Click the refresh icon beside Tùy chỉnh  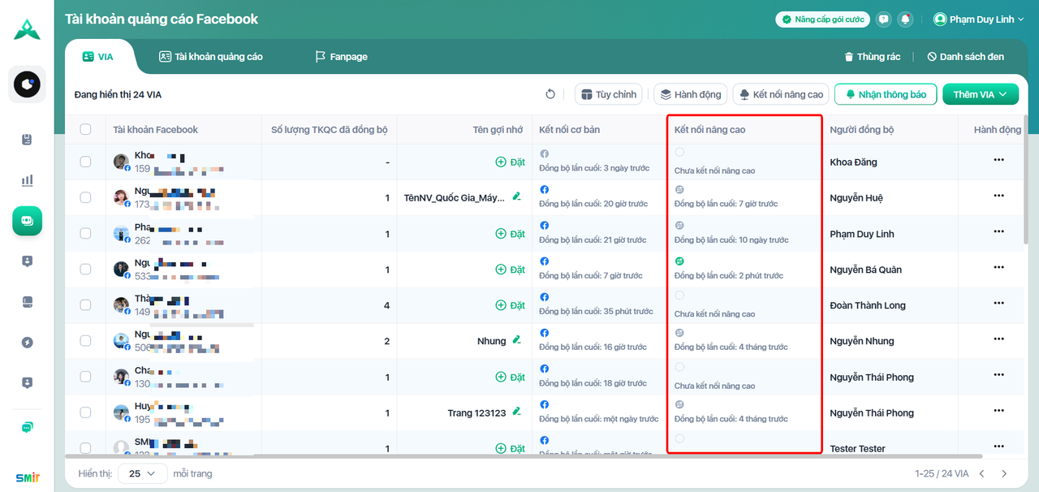(550, 94)
